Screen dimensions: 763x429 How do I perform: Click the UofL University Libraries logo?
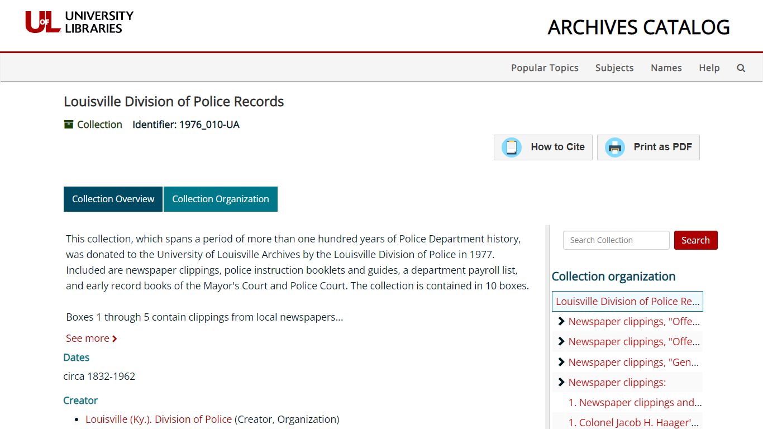click(79, 22)
